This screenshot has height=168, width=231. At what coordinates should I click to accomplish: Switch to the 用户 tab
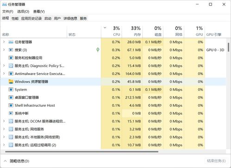pyautogui.click(x=57, y=18)
